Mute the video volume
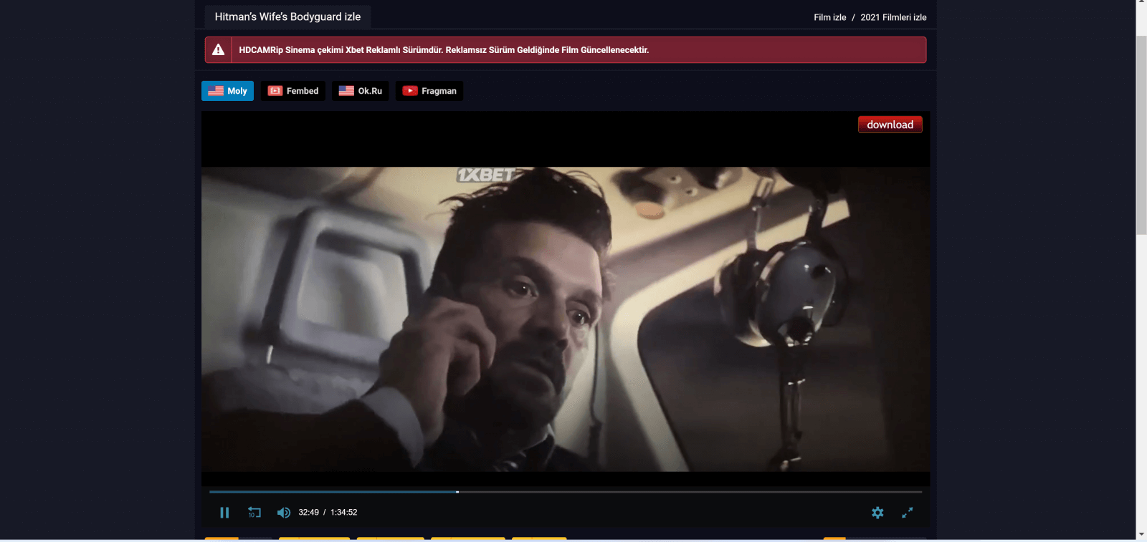Viewport: 1147px width, 542px height. [x=284, y=513]
